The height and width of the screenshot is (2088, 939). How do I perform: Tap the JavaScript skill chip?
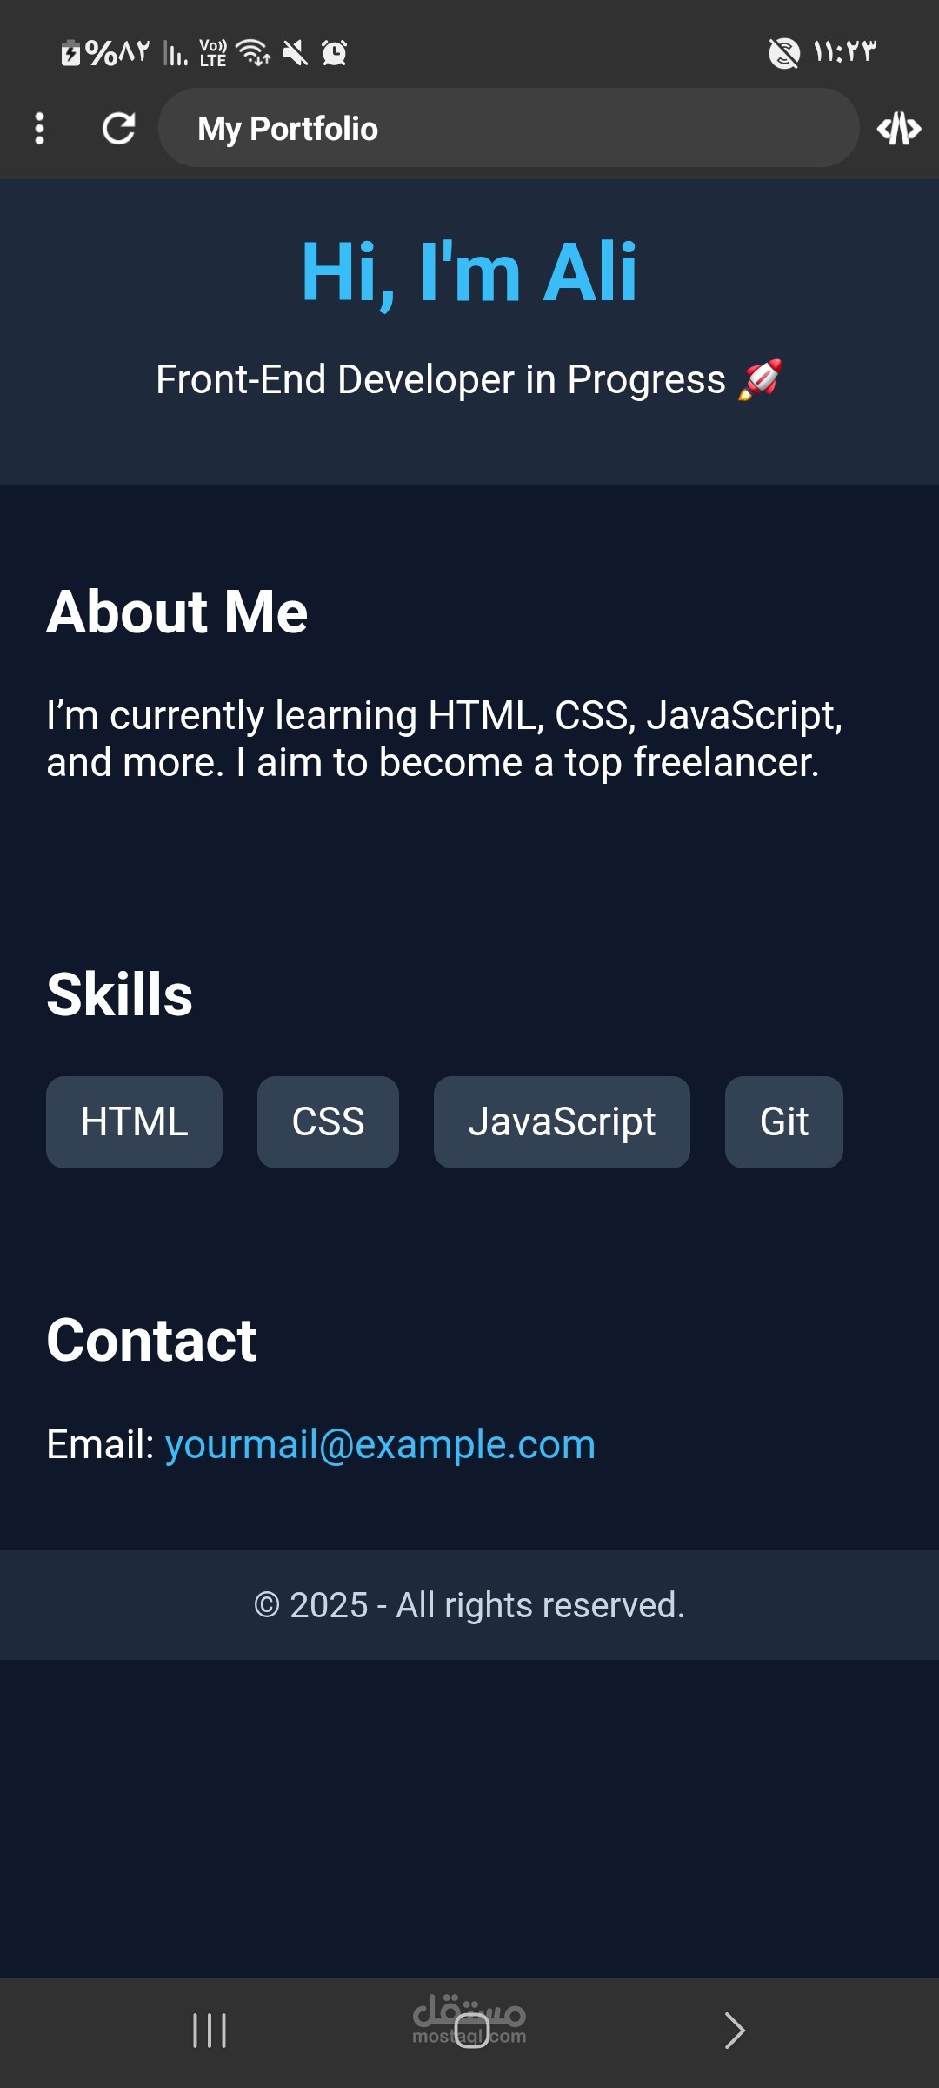coord(562,1122)
